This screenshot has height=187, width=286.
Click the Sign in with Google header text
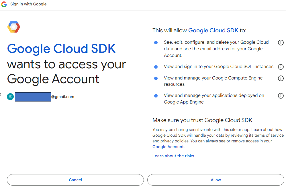[28, 4]
